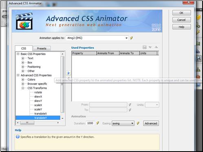Click lightning icon beside Animation applies to
This screenshot has width=203, height=152.
tap(131, 38)
